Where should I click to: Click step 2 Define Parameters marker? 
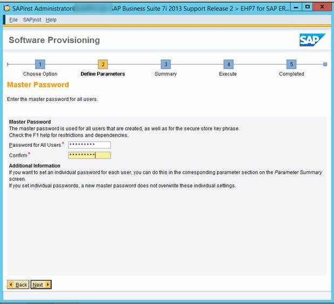[103, 64]
